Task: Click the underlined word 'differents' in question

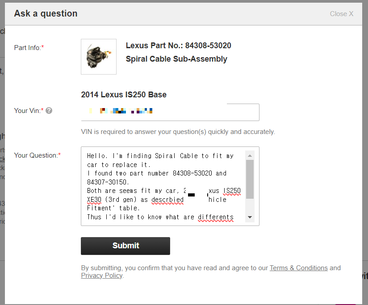Action: tap(216, 217)
